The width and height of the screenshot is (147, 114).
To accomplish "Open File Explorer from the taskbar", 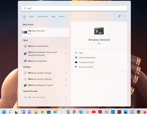I will click(x=36, y=112).
